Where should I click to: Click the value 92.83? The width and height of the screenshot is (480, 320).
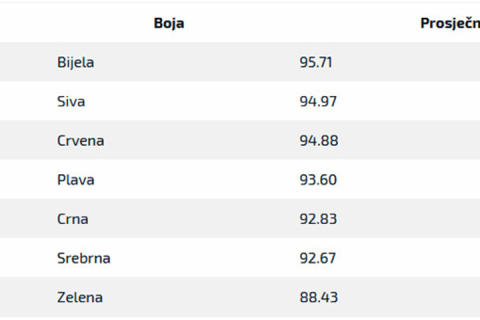pos(318,219)
